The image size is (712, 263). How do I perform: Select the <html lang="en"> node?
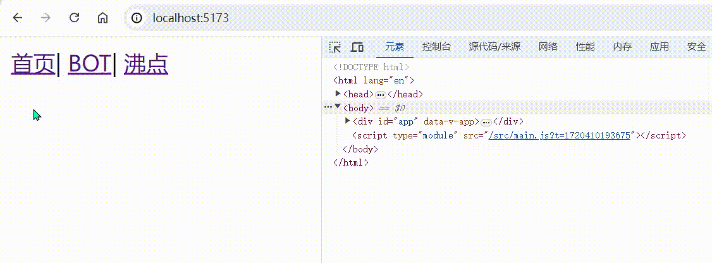point(374,81)
